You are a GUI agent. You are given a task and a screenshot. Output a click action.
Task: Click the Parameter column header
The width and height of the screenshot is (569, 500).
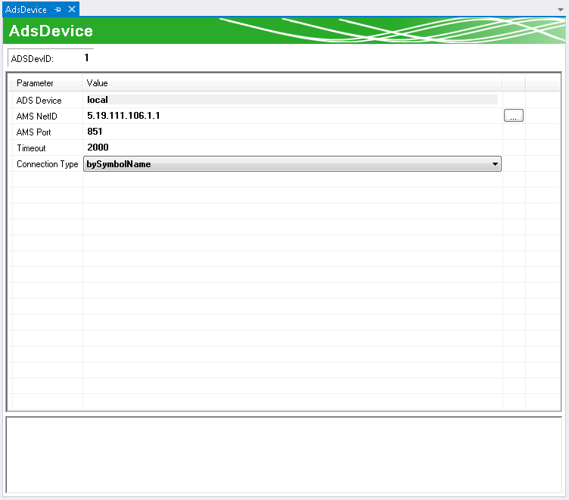(35, 83)
